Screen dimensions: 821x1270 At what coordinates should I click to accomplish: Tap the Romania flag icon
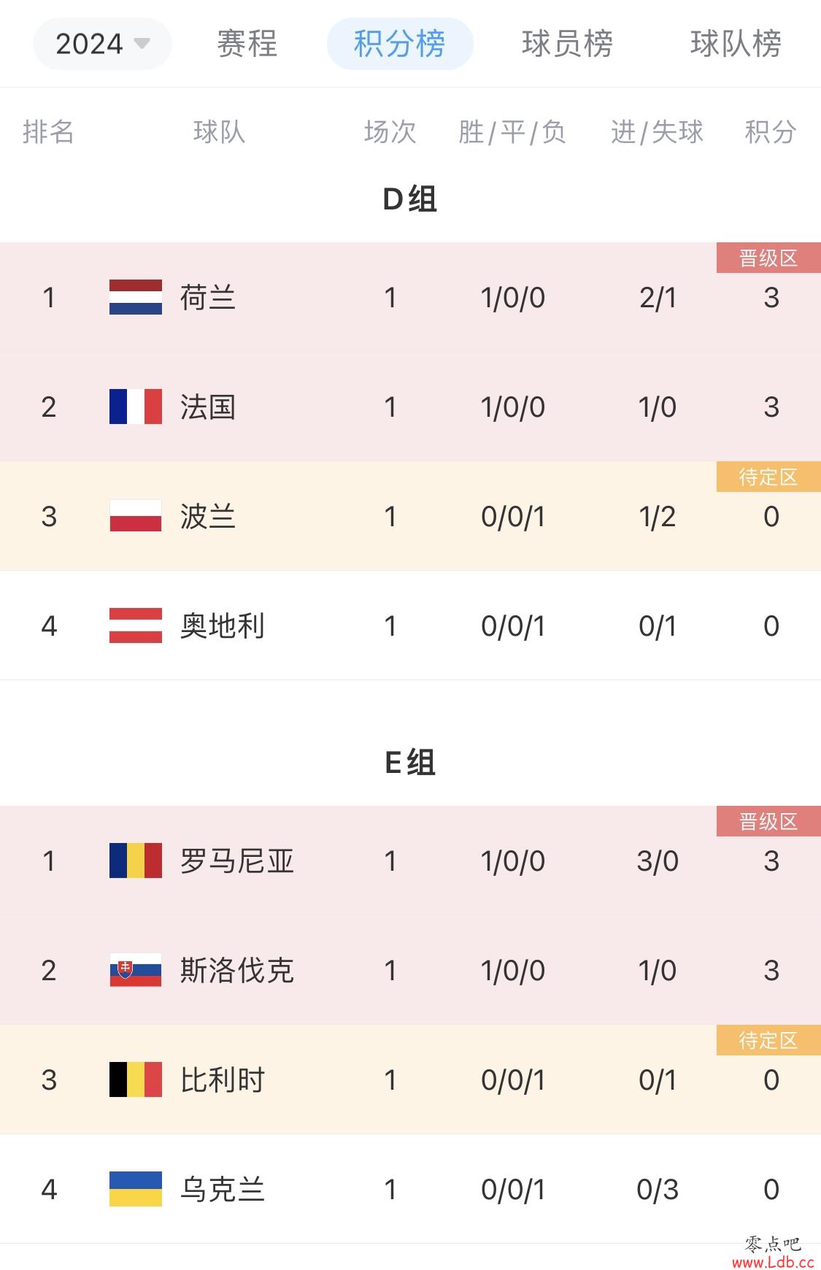pos(136,861)
